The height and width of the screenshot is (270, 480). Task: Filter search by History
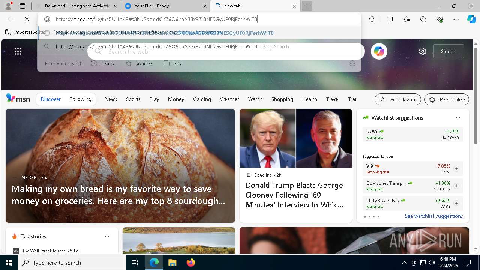[x=103, y=63]
